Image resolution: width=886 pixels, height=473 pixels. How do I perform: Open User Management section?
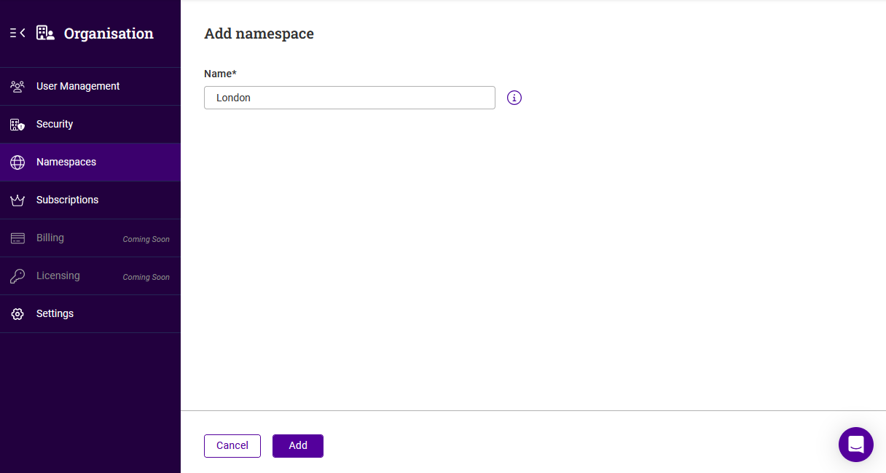[90, 86]
